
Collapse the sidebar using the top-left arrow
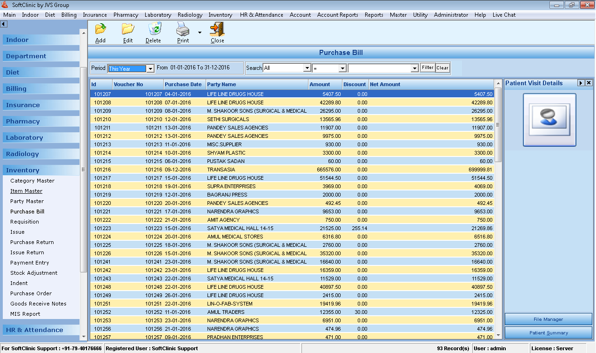point(4,23)
